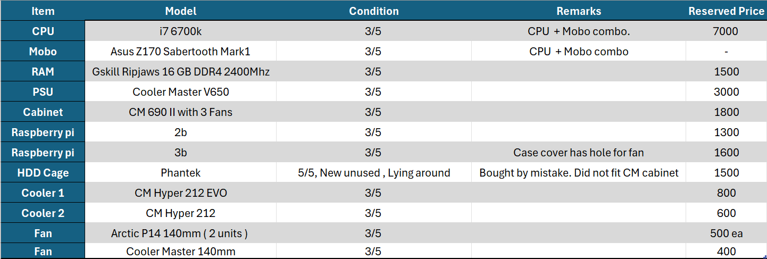
Task: Select the Remarks column header
Action: pyautogui.click(x=579, y=11)
